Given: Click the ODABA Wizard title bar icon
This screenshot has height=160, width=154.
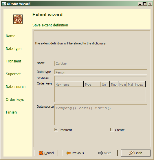Looking at the screenshot, I should 4,4.
